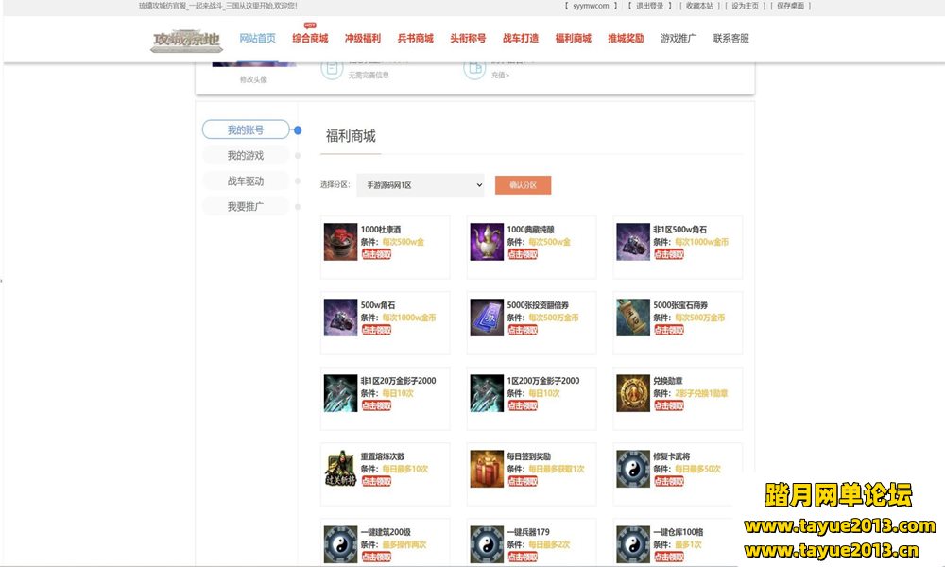Click the 攻城掠地 site logo
This screenshot has height=567, width=945.
(x=186, y=40)
